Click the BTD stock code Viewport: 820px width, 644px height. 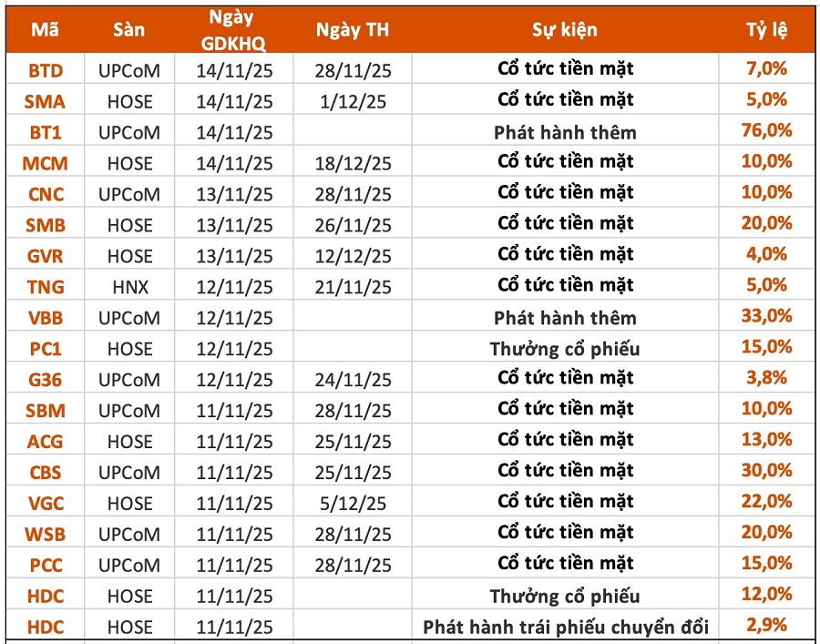click(46, 69)
